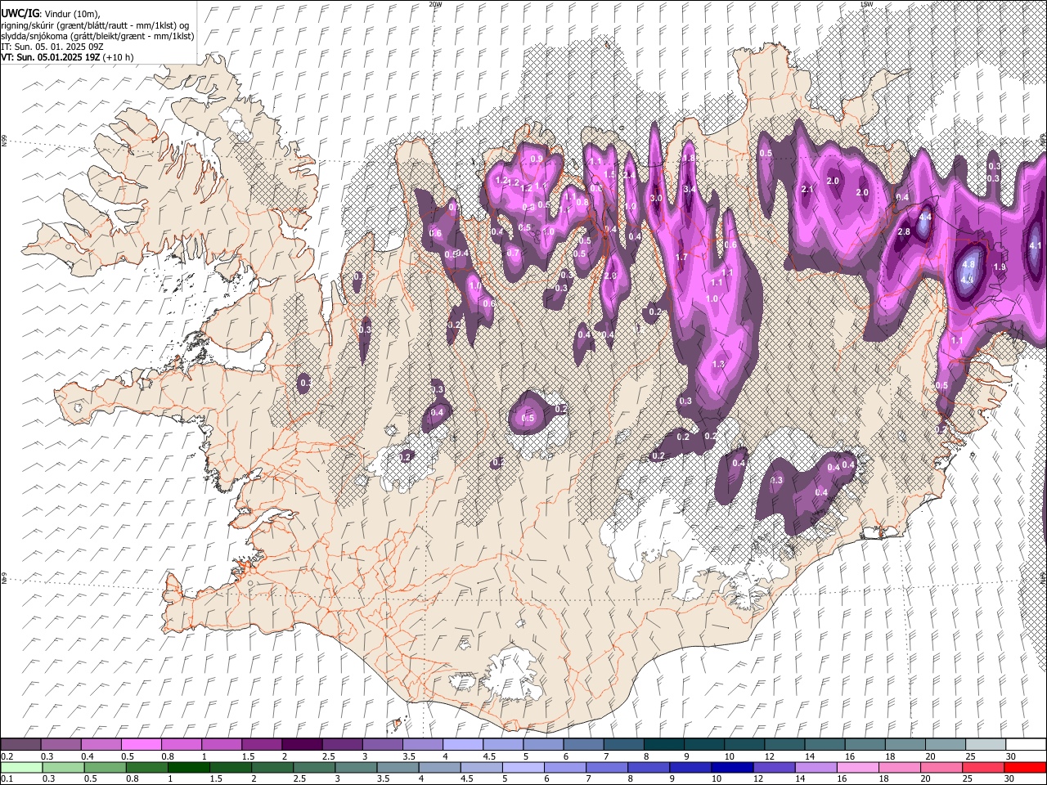Click the 4.9 precipitation value on the map
1047x785 pixels.
tap(967, 280)
